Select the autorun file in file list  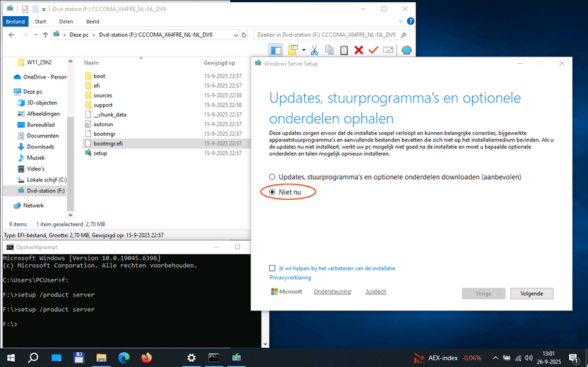98,124
